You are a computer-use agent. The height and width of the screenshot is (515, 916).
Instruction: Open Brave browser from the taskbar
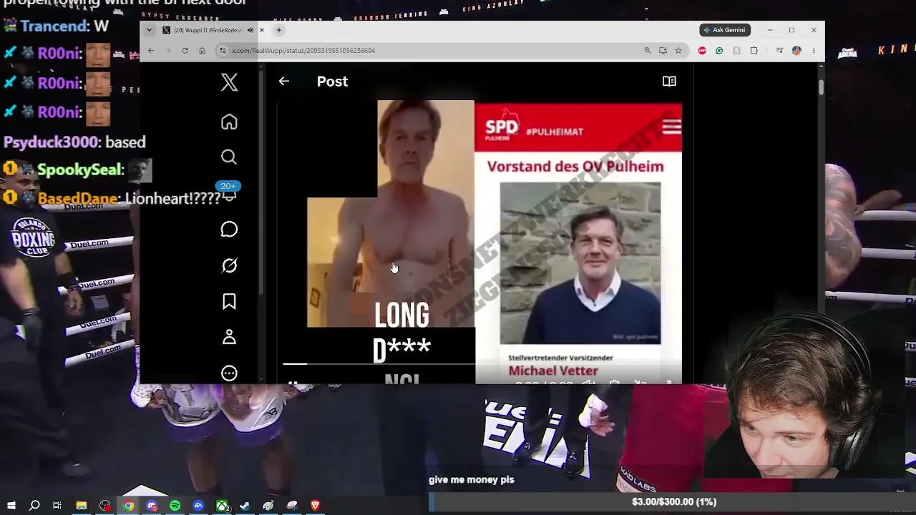click(x=315, y=506)
